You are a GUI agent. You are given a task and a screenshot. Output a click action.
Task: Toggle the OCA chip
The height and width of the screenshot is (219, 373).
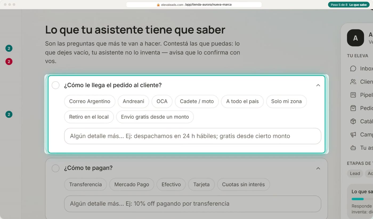(162, 102)
